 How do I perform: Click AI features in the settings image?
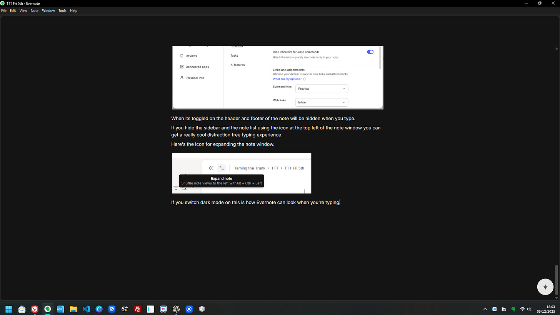pos(238,65)
